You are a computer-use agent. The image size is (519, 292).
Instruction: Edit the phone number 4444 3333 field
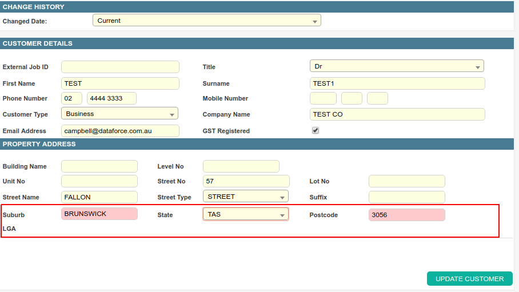(111, 98)
